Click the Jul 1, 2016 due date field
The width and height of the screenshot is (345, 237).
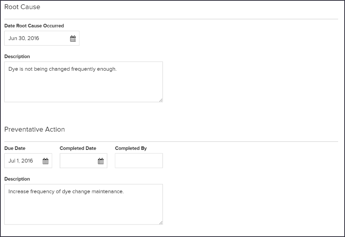(28, 161)
